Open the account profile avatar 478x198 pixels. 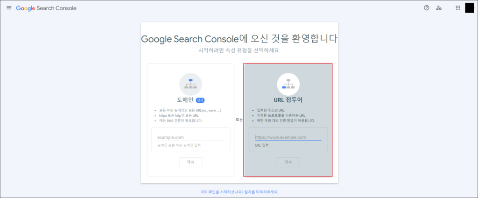coord(470,8)
